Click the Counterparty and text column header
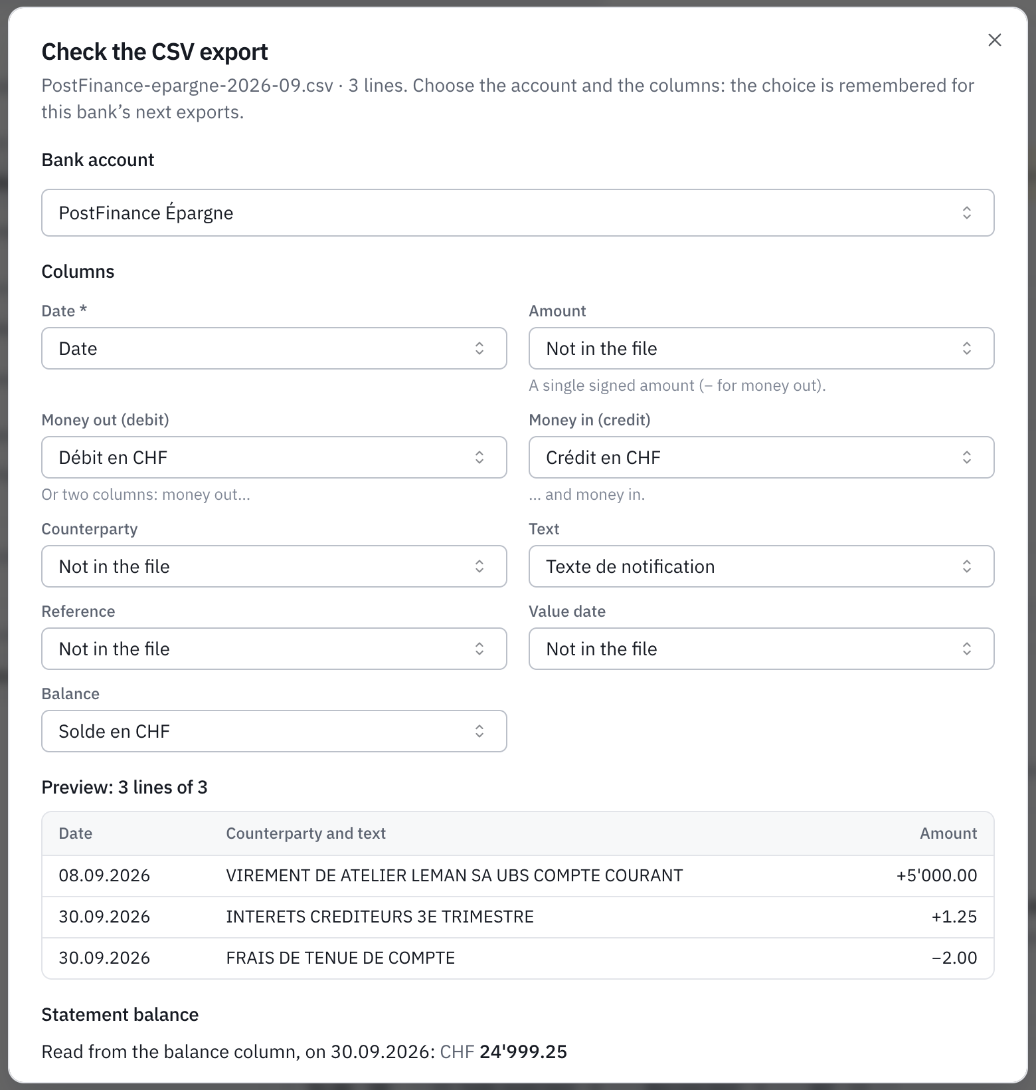 pos(305,833)
